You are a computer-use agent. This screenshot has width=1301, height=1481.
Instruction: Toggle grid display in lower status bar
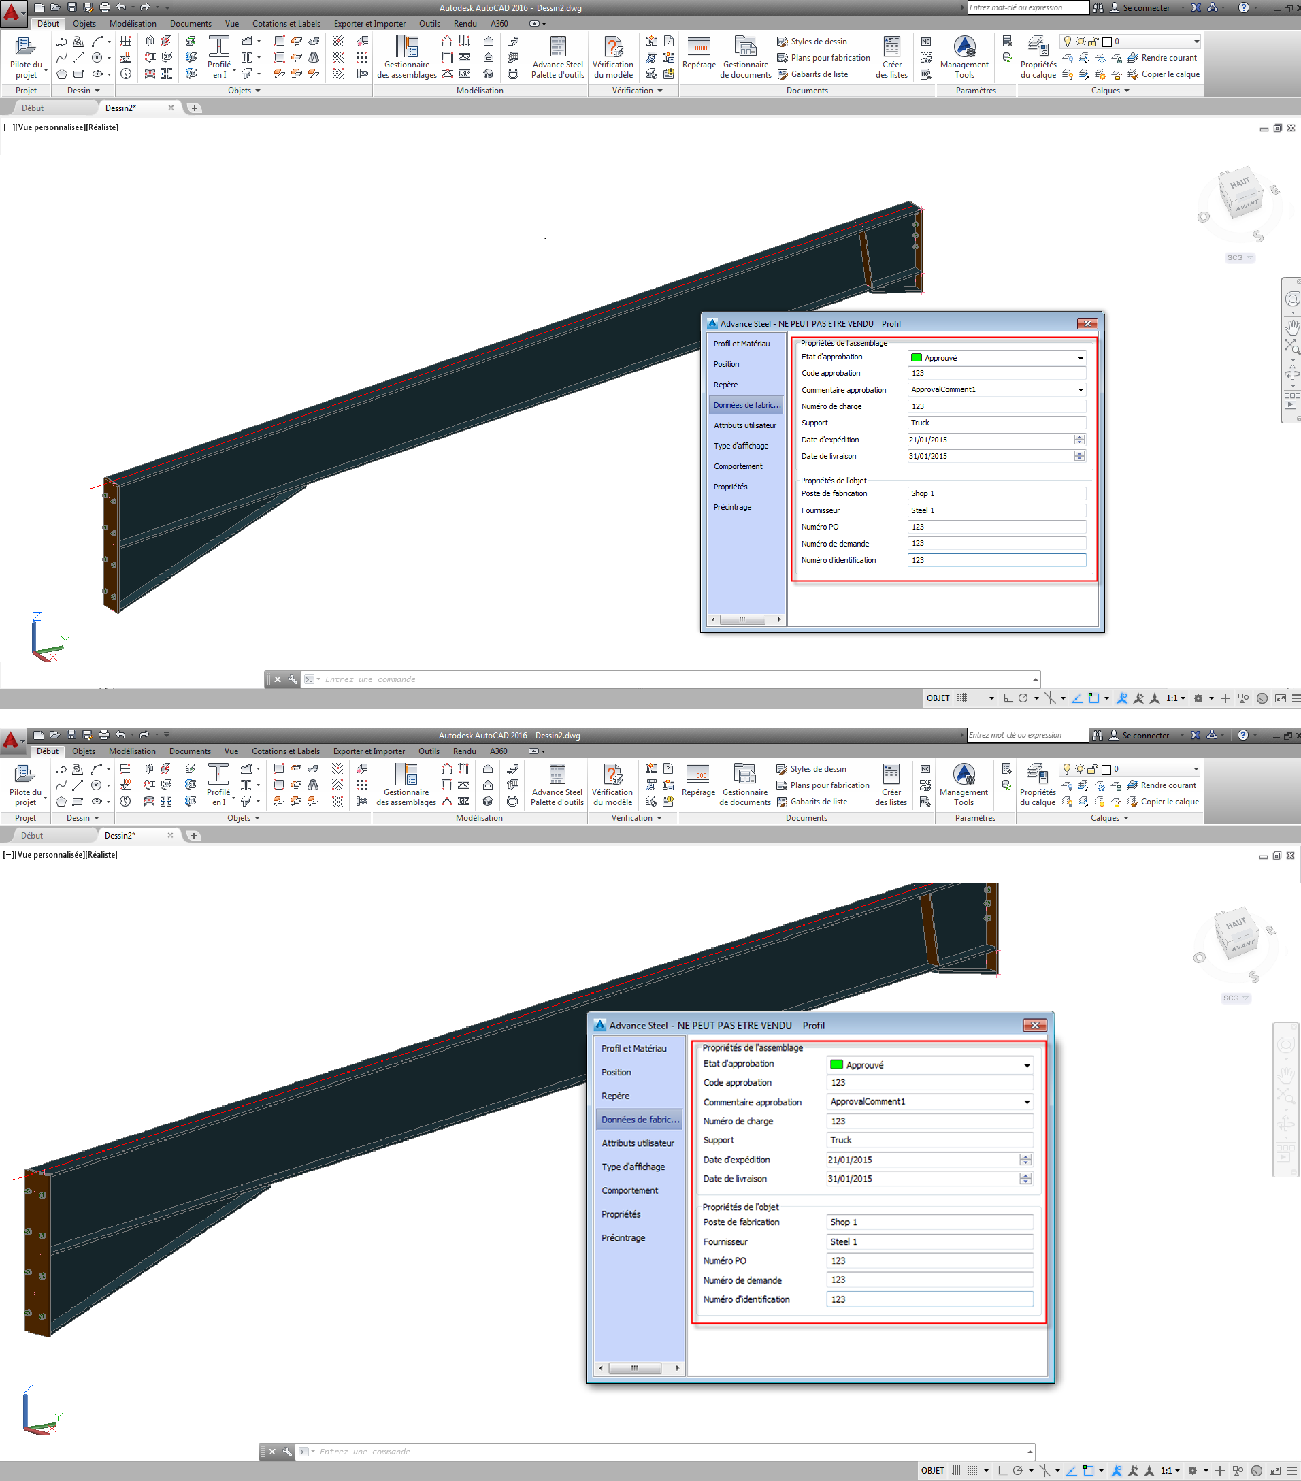click(x=957, y=1471)
